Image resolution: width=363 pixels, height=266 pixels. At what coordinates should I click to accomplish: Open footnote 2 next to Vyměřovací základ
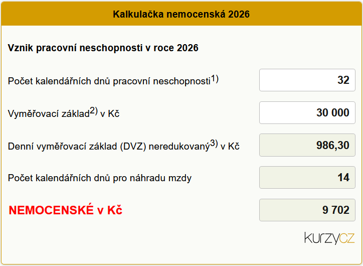pos(94,112)
